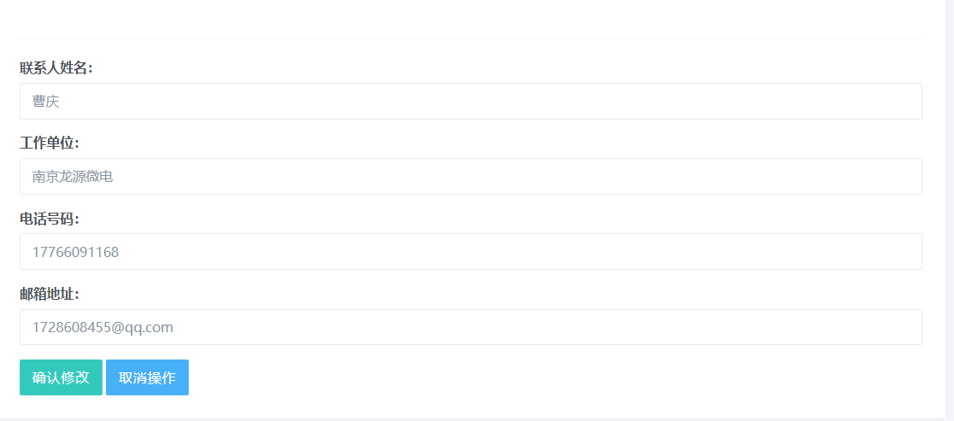The width and height of the screenshot is (954, 421).
Task: Click the empty right end of the 工作单位 field
Action: pyautogui.click(x=852, y=177)
